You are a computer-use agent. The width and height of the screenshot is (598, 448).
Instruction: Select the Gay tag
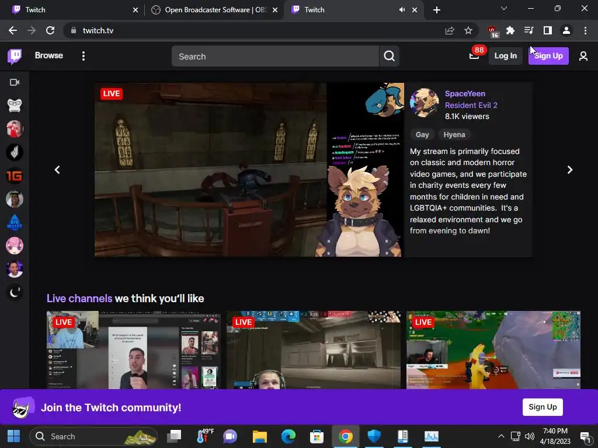click(422, 135)
